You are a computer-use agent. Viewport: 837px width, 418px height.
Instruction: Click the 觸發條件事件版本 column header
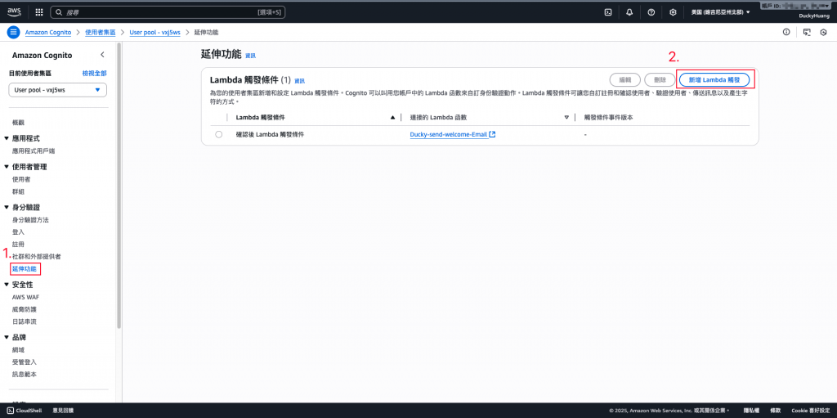click(608, 117)
